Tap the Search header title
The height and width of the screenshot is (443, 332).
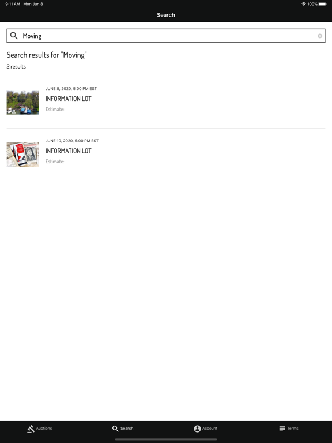click(x=166, y=15)
